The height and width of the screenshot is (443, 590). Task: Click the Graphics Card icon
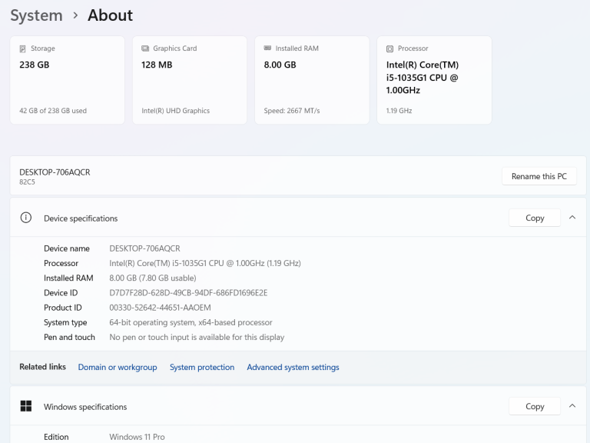(x=145, y=48)
